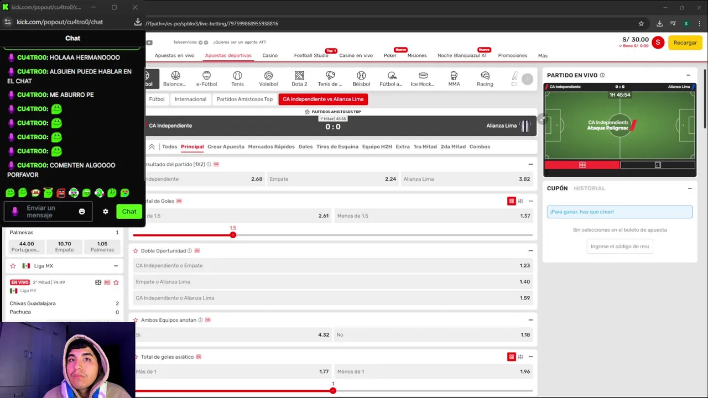Click the YouTube icon above navigation

coord(149,42)
